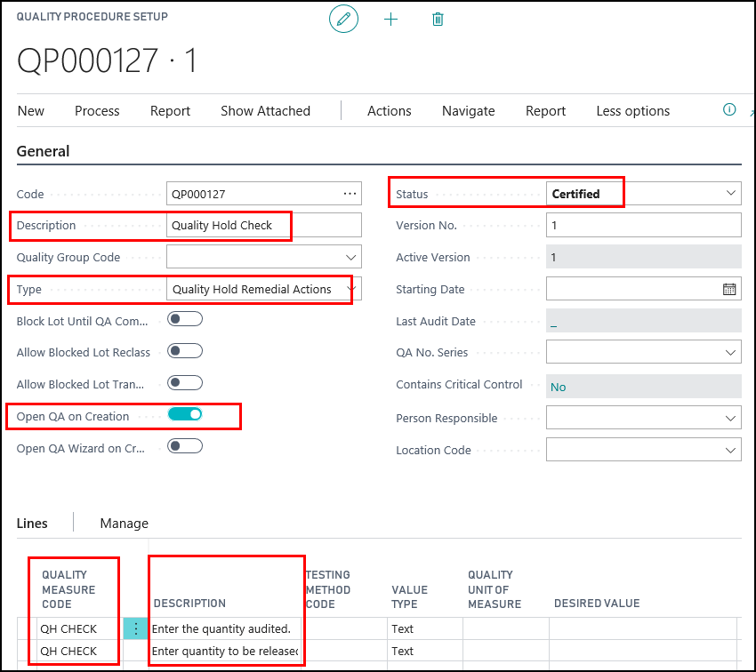The width and height of the screenshot is (756, 672).
Task: Disable Open QA on Creation toggle
Action: (186, 414)
